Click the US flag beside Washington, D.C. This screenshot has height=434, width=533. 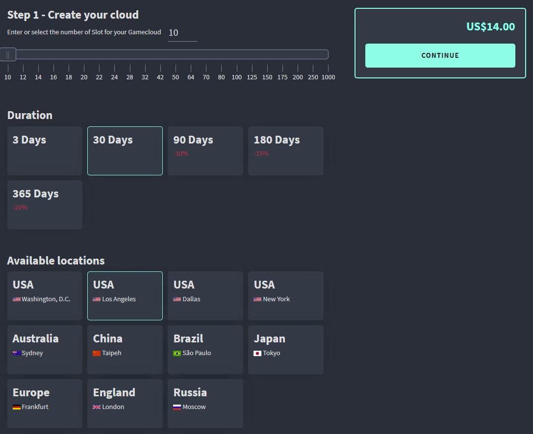17,299
